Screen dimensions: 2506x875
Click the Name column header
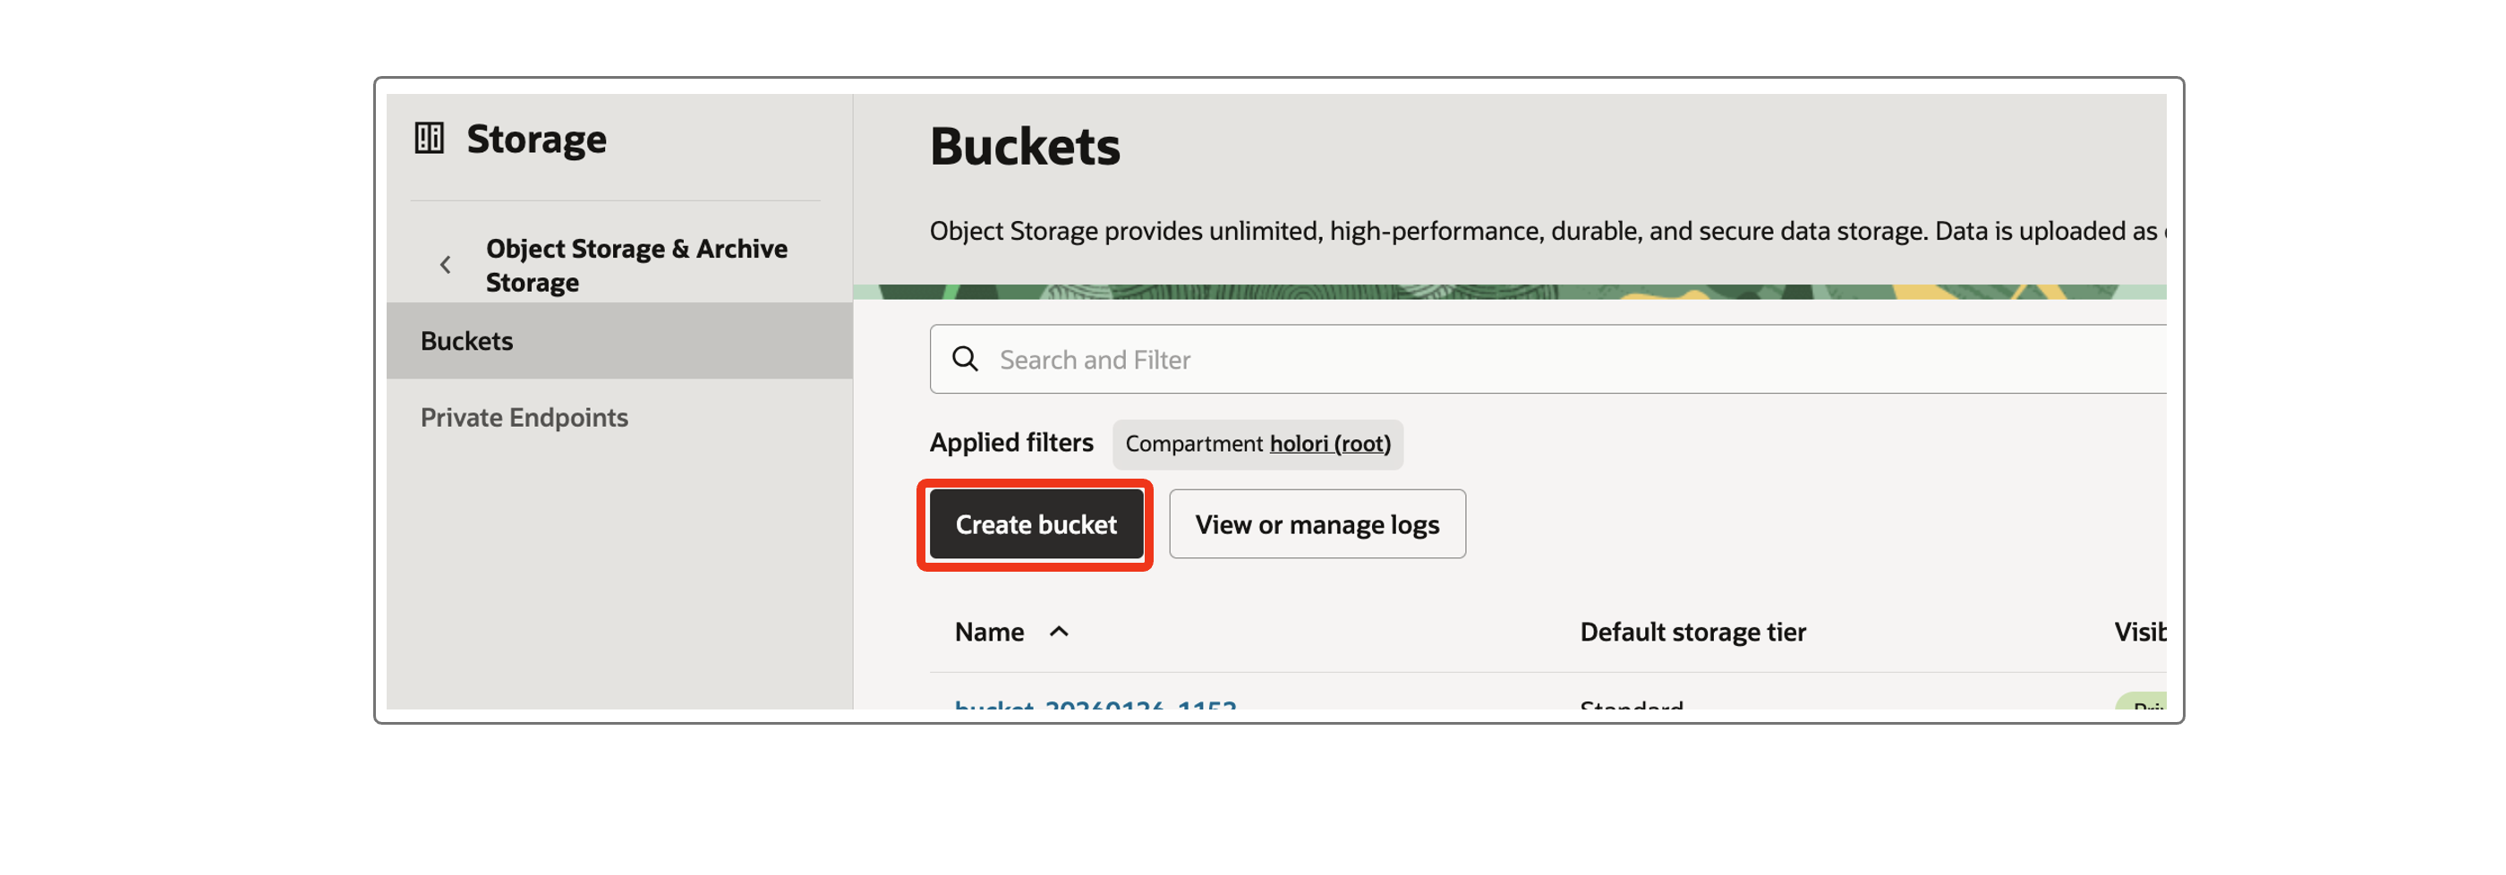coord(988,632)
